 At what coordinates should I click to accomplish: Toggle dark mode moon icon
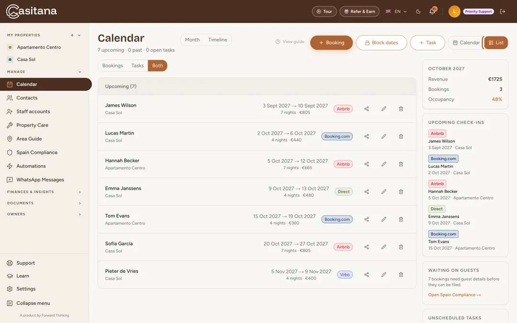point(418,11)
